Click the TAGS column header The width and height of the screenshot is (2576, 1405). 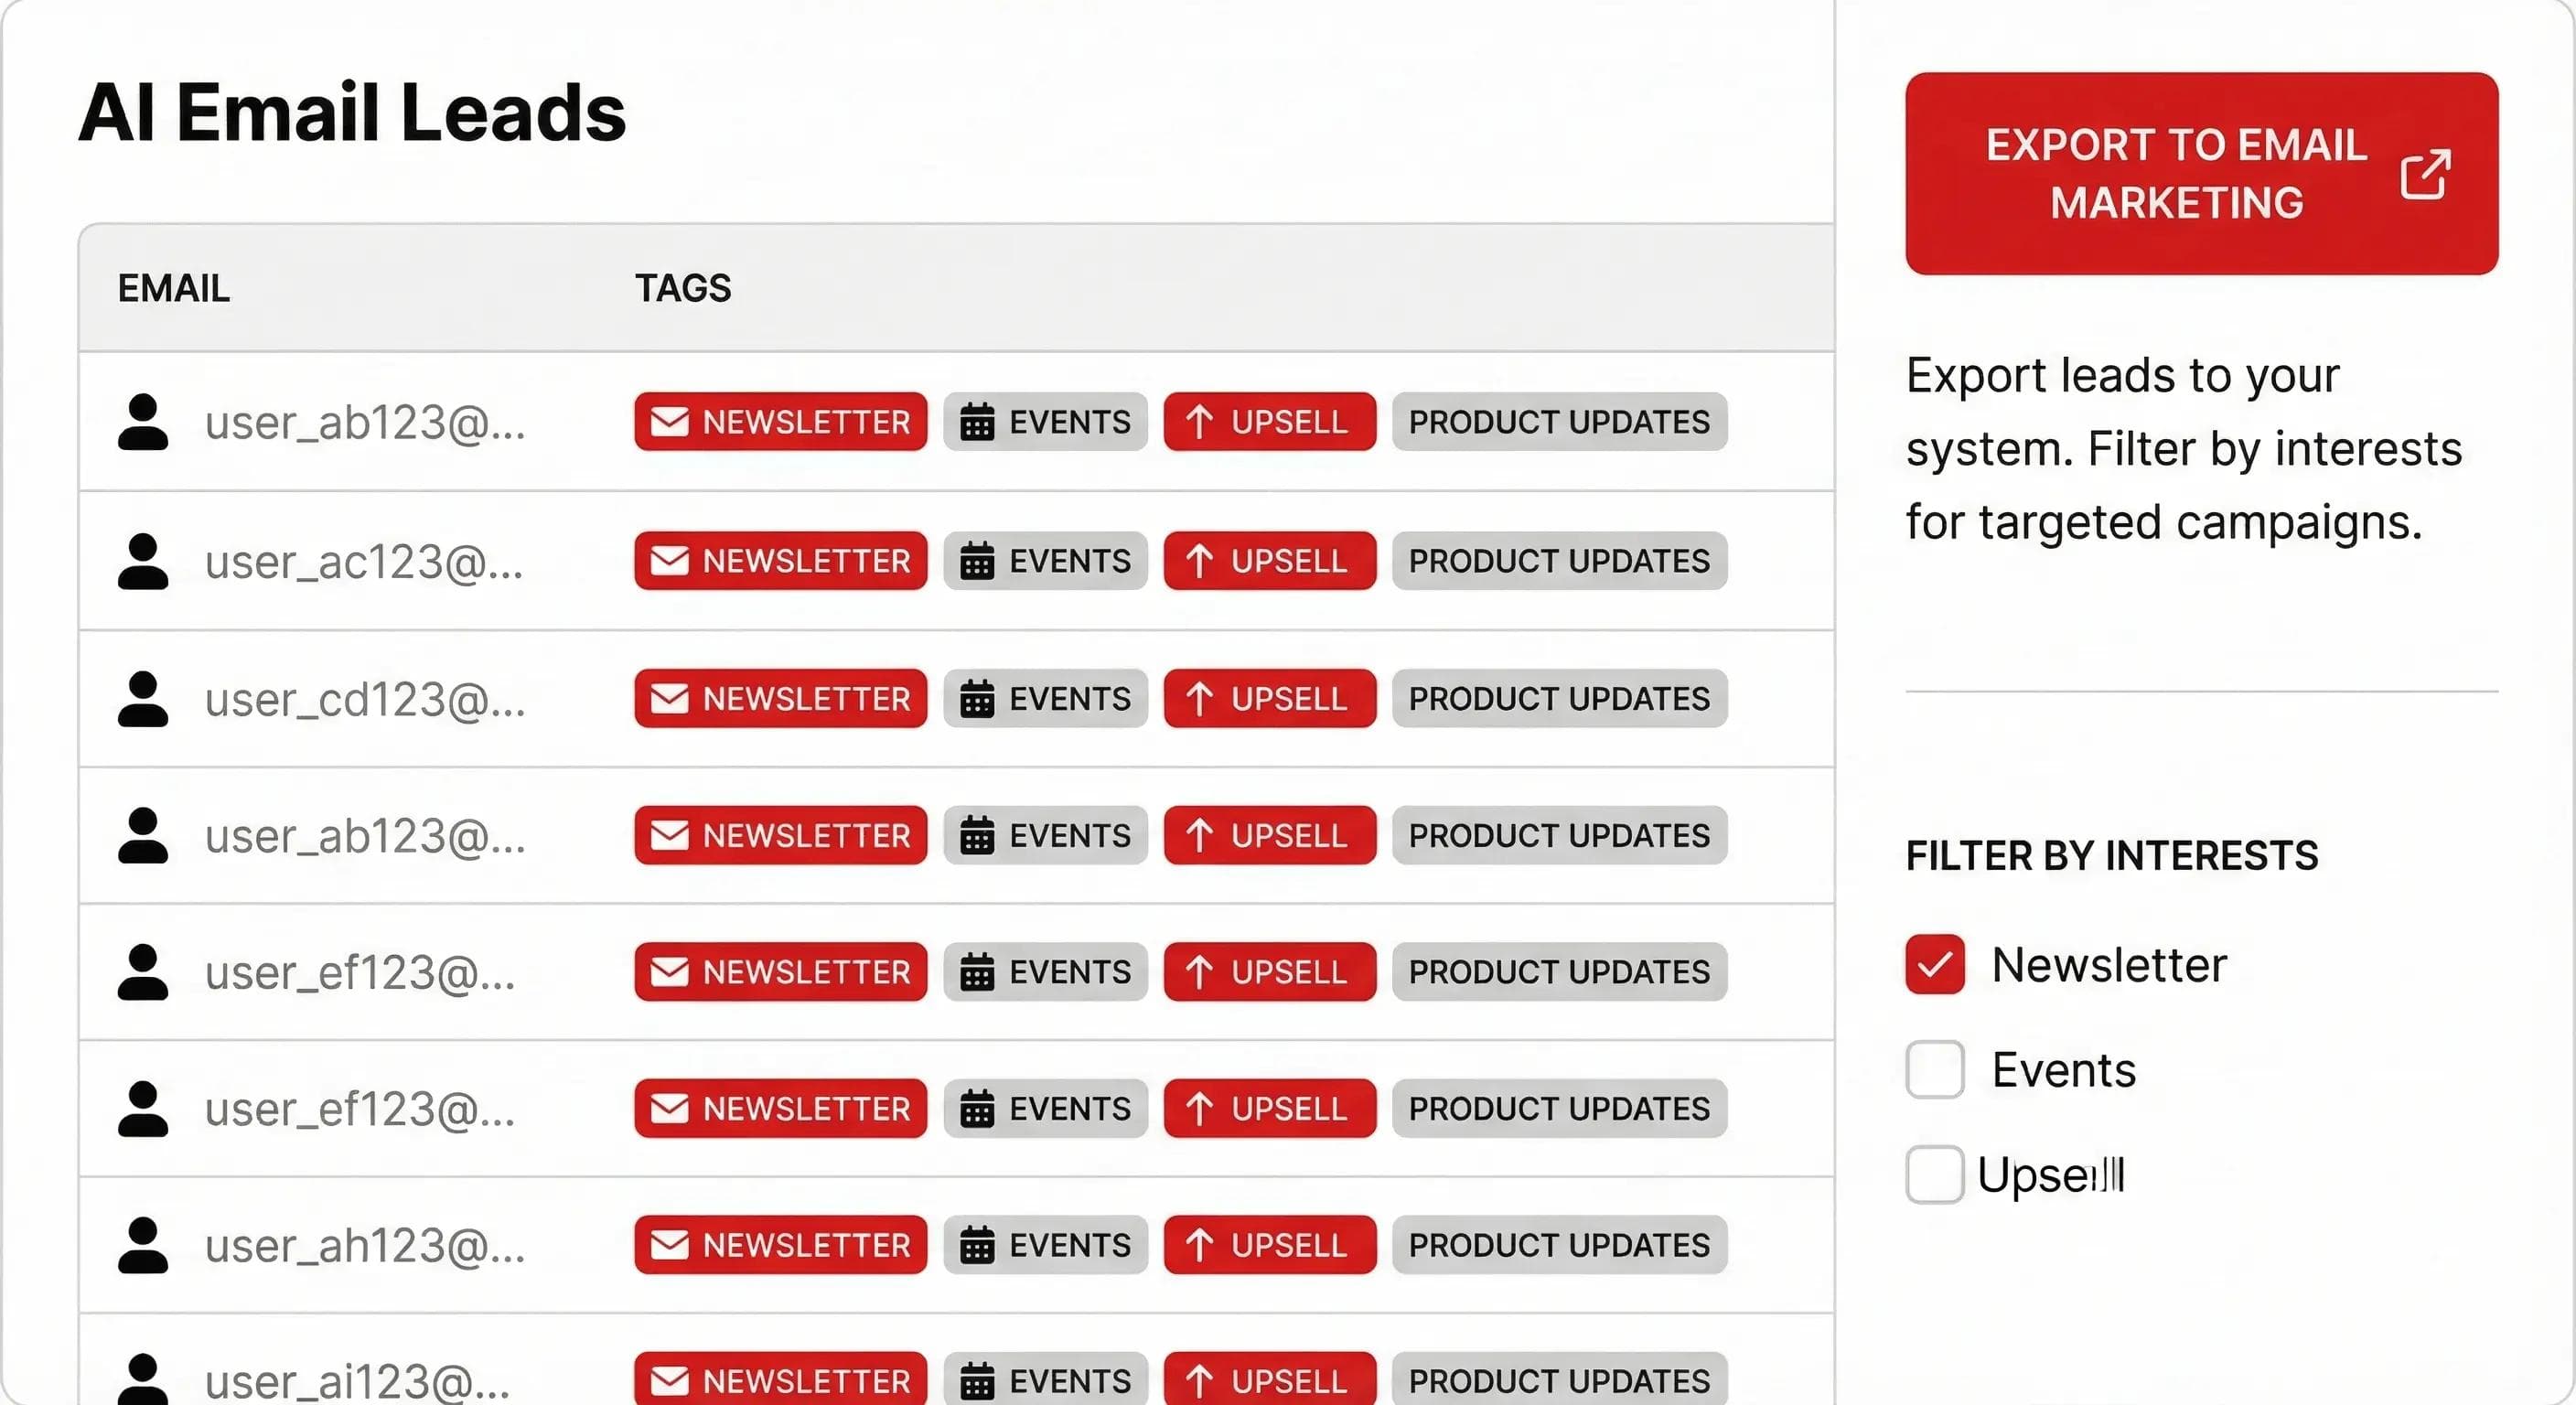(x=684, y=288)
